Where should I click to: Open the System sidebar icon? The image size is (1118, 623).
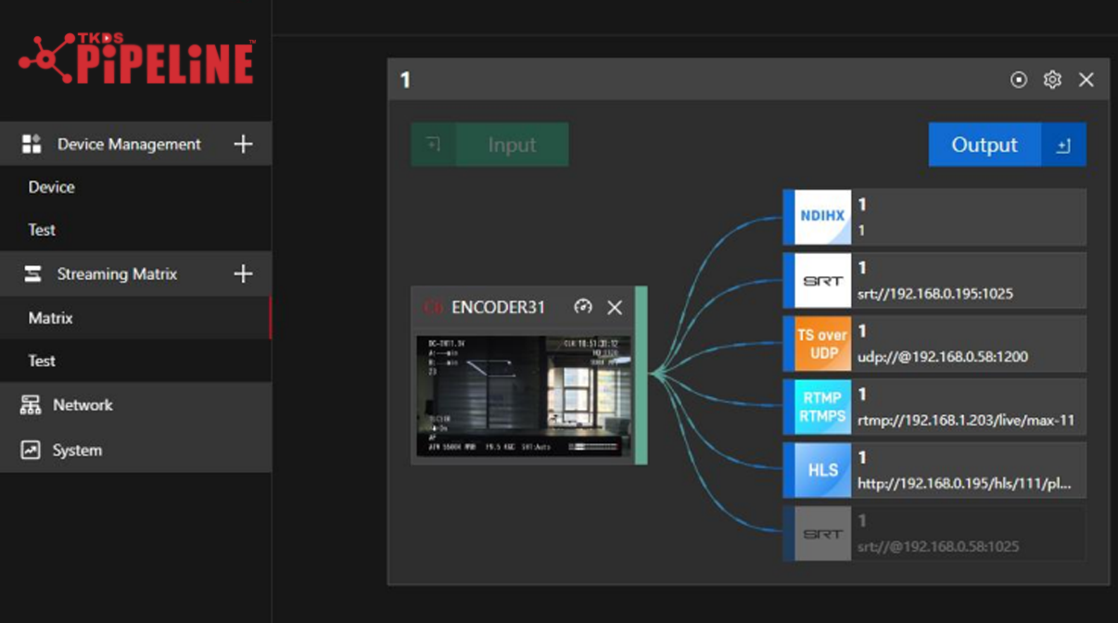(x=31, y=450)
